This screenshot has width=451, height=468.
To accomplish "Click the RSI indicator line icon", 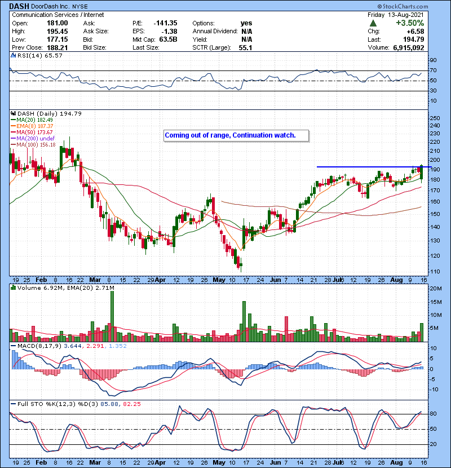I will [14, 55].
